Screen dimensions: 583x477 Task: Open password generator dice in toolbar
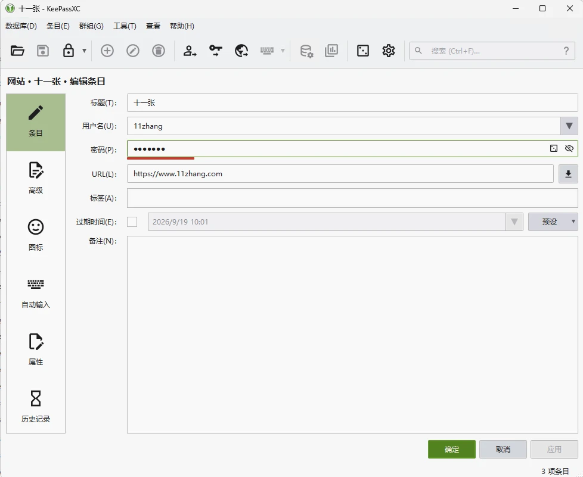(x=363, y=51)
